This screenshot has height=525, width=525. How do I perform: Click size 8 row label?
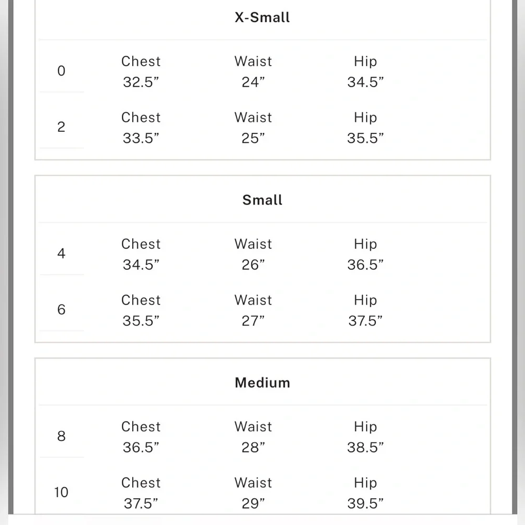61,436
